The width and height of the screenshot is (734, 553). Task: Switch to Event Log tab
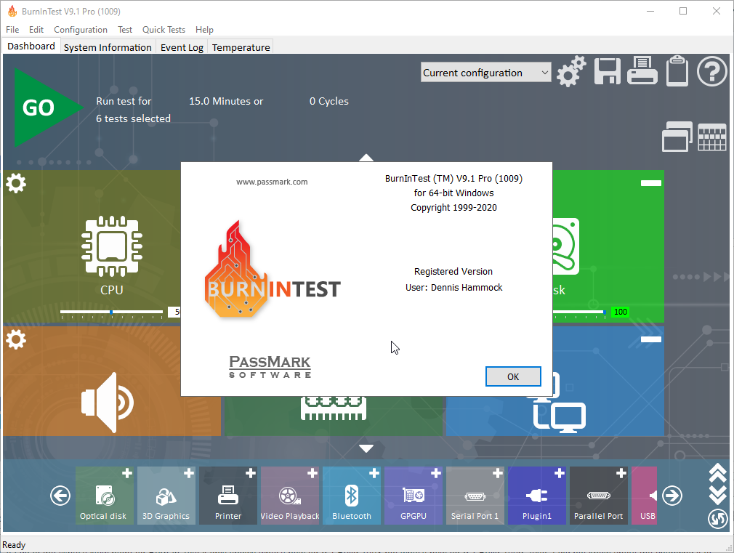pyautogui.click(x=182, y=47)
